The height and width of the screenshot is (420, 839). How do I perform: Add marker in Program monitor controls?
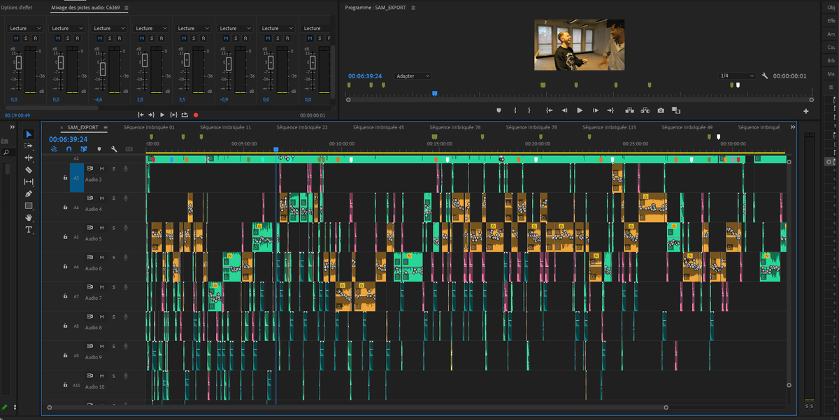499,110
